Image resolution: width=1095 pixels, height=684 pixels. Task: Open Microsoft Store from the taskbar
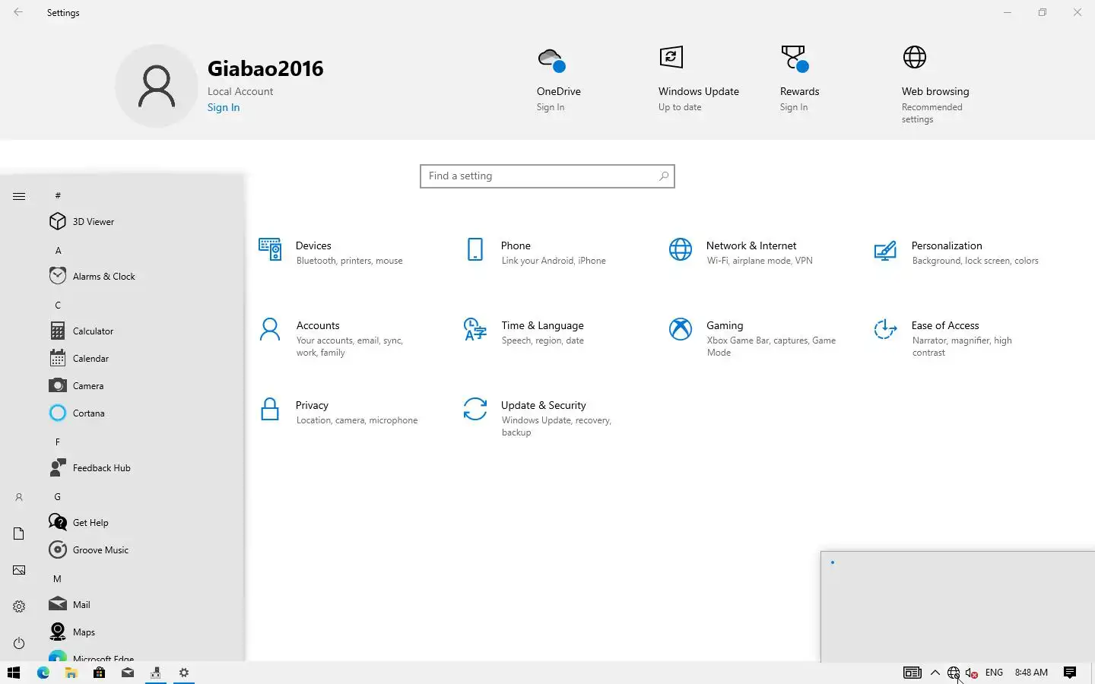pyautogui.click(x=99, y=673)
